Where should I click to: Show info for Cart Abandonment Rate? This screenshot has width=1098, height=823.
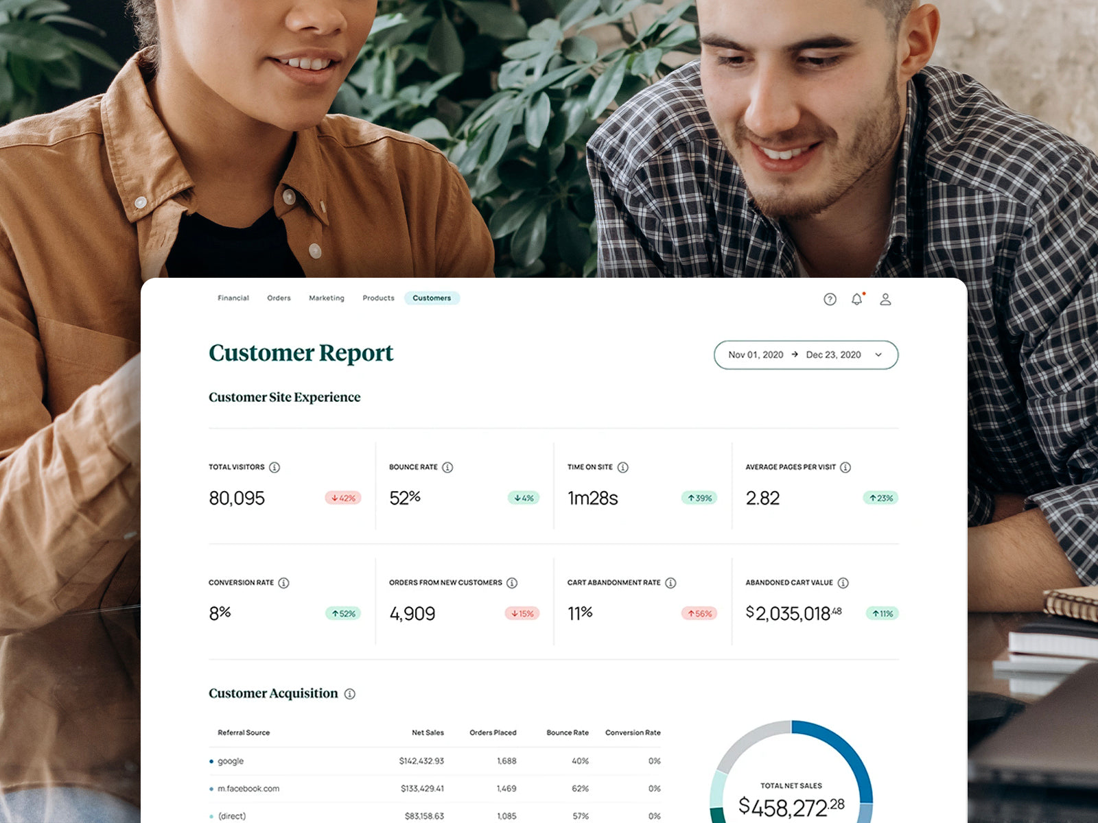click(x=670, y=583)
